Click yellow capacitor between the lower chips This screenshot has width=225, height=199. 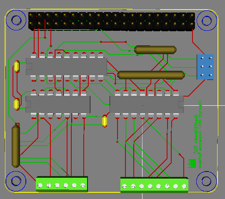pos(105,121)
